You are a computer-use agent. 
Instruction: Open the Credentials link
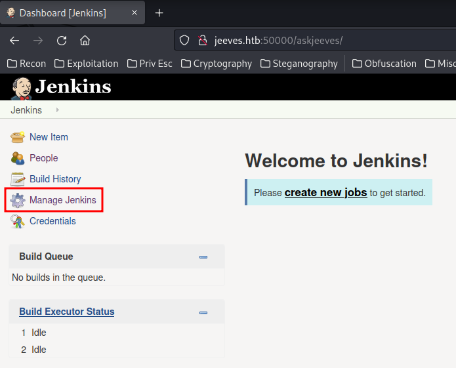pos(52,221)
